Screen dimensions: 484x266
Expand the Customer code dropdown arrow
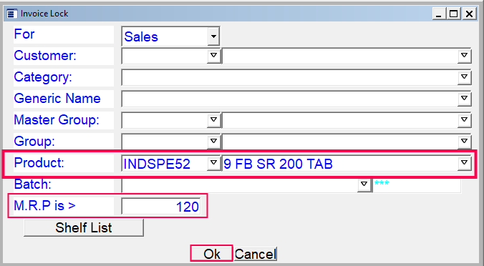point(213,56)
